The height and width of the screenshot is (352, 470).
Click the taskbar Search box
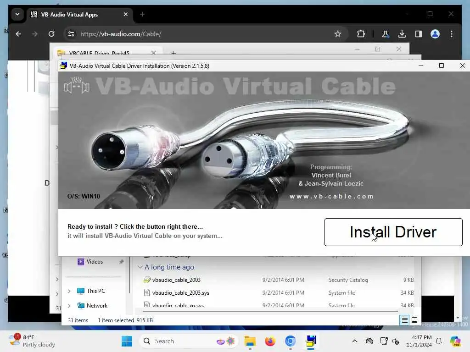coord(189,341)
